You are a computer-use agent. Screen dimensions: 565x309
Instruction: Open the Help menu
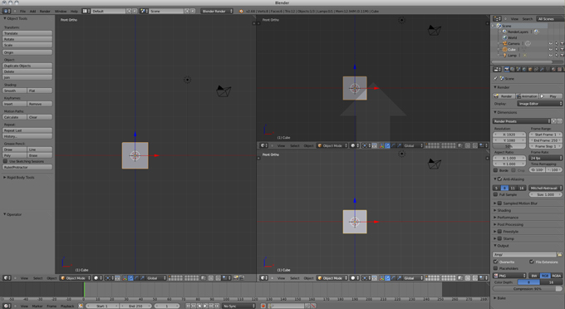coord(74,11)
